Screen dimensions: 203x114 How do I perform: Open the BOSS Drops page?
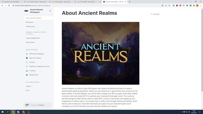click(34, 75)
